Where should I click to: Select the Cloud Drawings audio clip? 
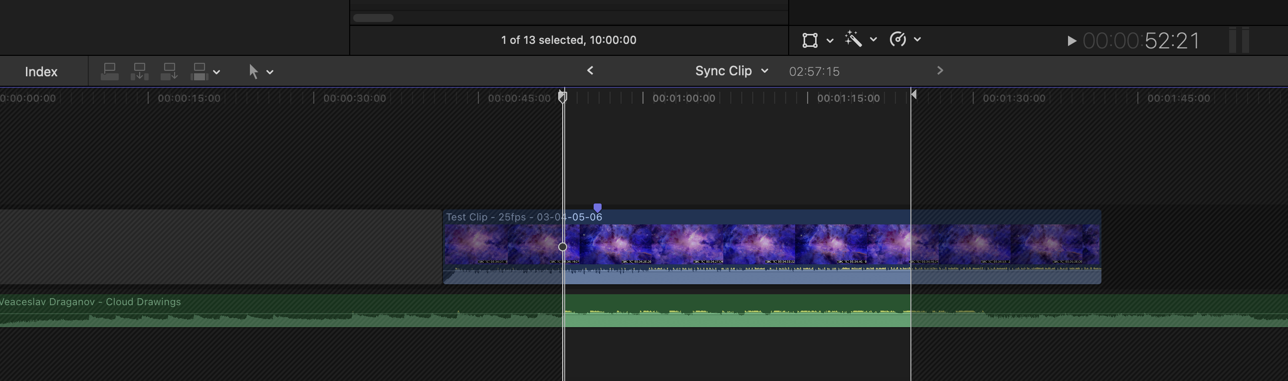tap(300, 311)
